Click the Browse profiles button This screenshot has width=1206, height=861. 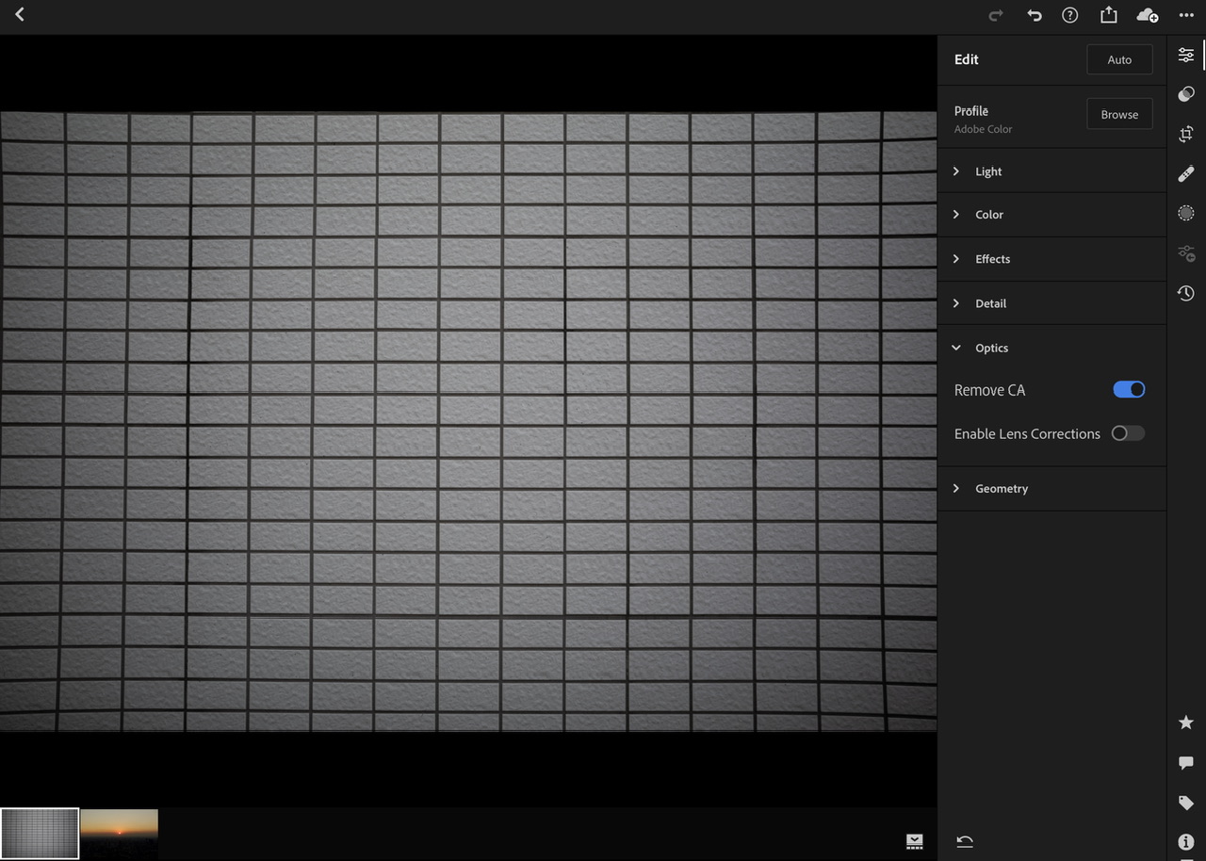tap(1119, 114)
